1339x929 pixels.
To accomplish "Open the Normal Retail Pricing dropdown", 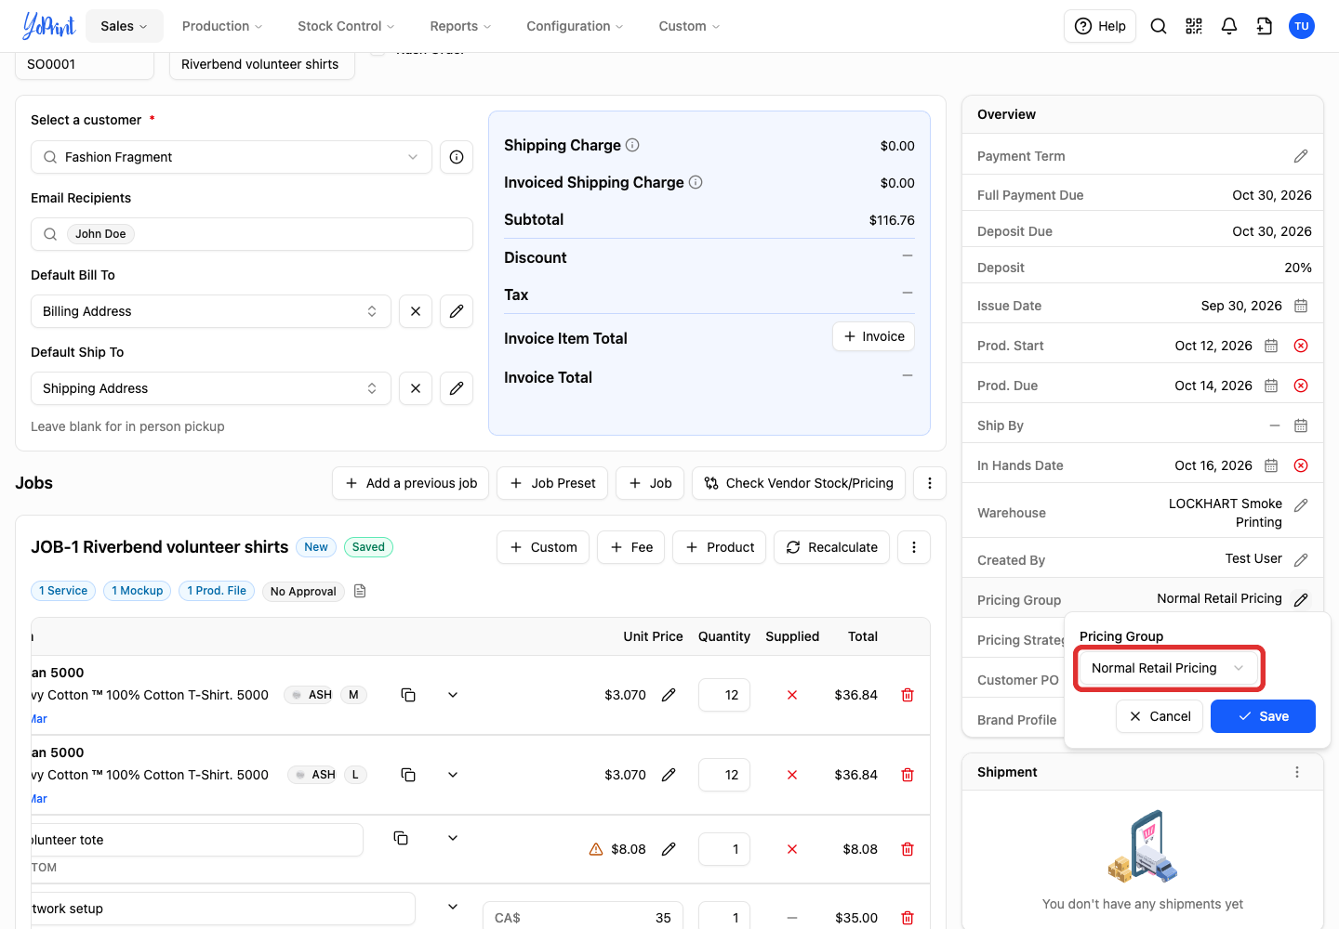I will 1168,668.
